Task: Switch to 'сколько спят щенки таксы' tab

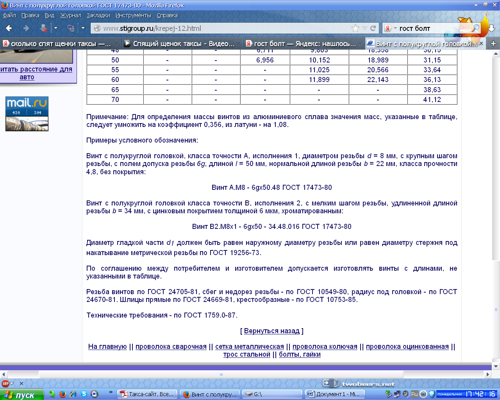Action: (x=61, y=43)
